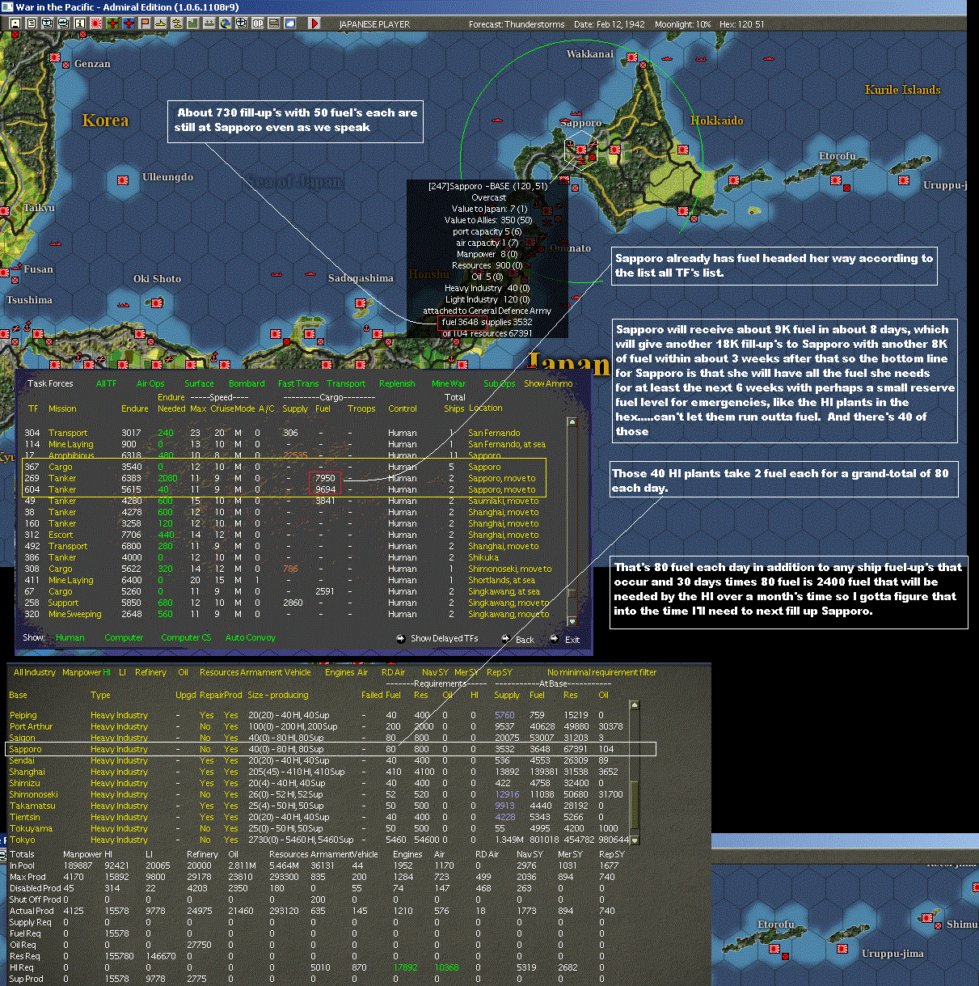Click the rising sun flag toolbar icon
The height and width of the screenshot is (986, 979).
[96, 23]
